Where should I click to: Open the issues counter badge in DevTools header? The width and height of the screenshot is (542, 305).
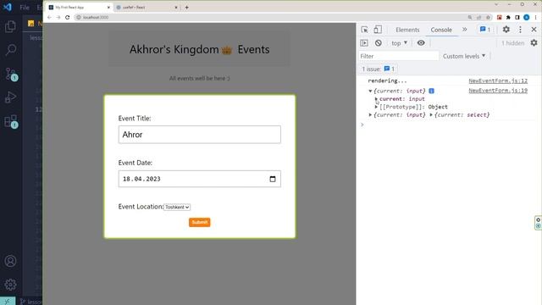coord(485,30)
